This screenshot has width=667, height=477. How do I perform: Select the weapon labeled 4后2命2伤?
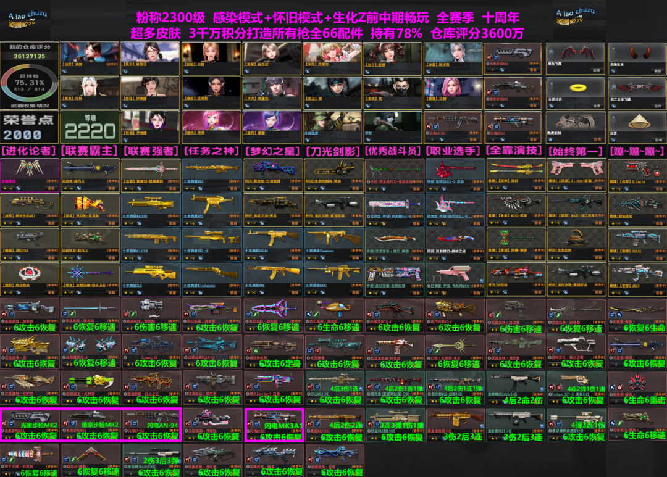(x=515, y=388)
